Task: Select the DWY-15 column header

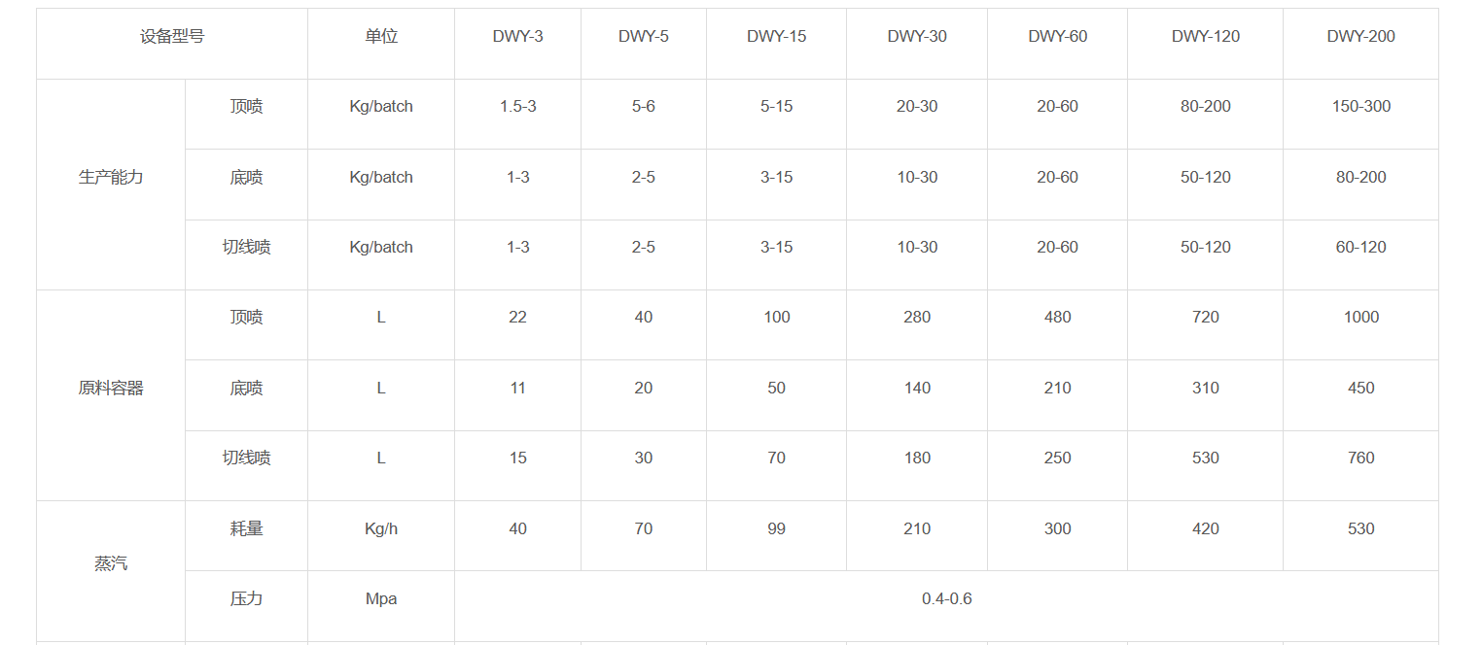Action: click(x=776, y=37)
